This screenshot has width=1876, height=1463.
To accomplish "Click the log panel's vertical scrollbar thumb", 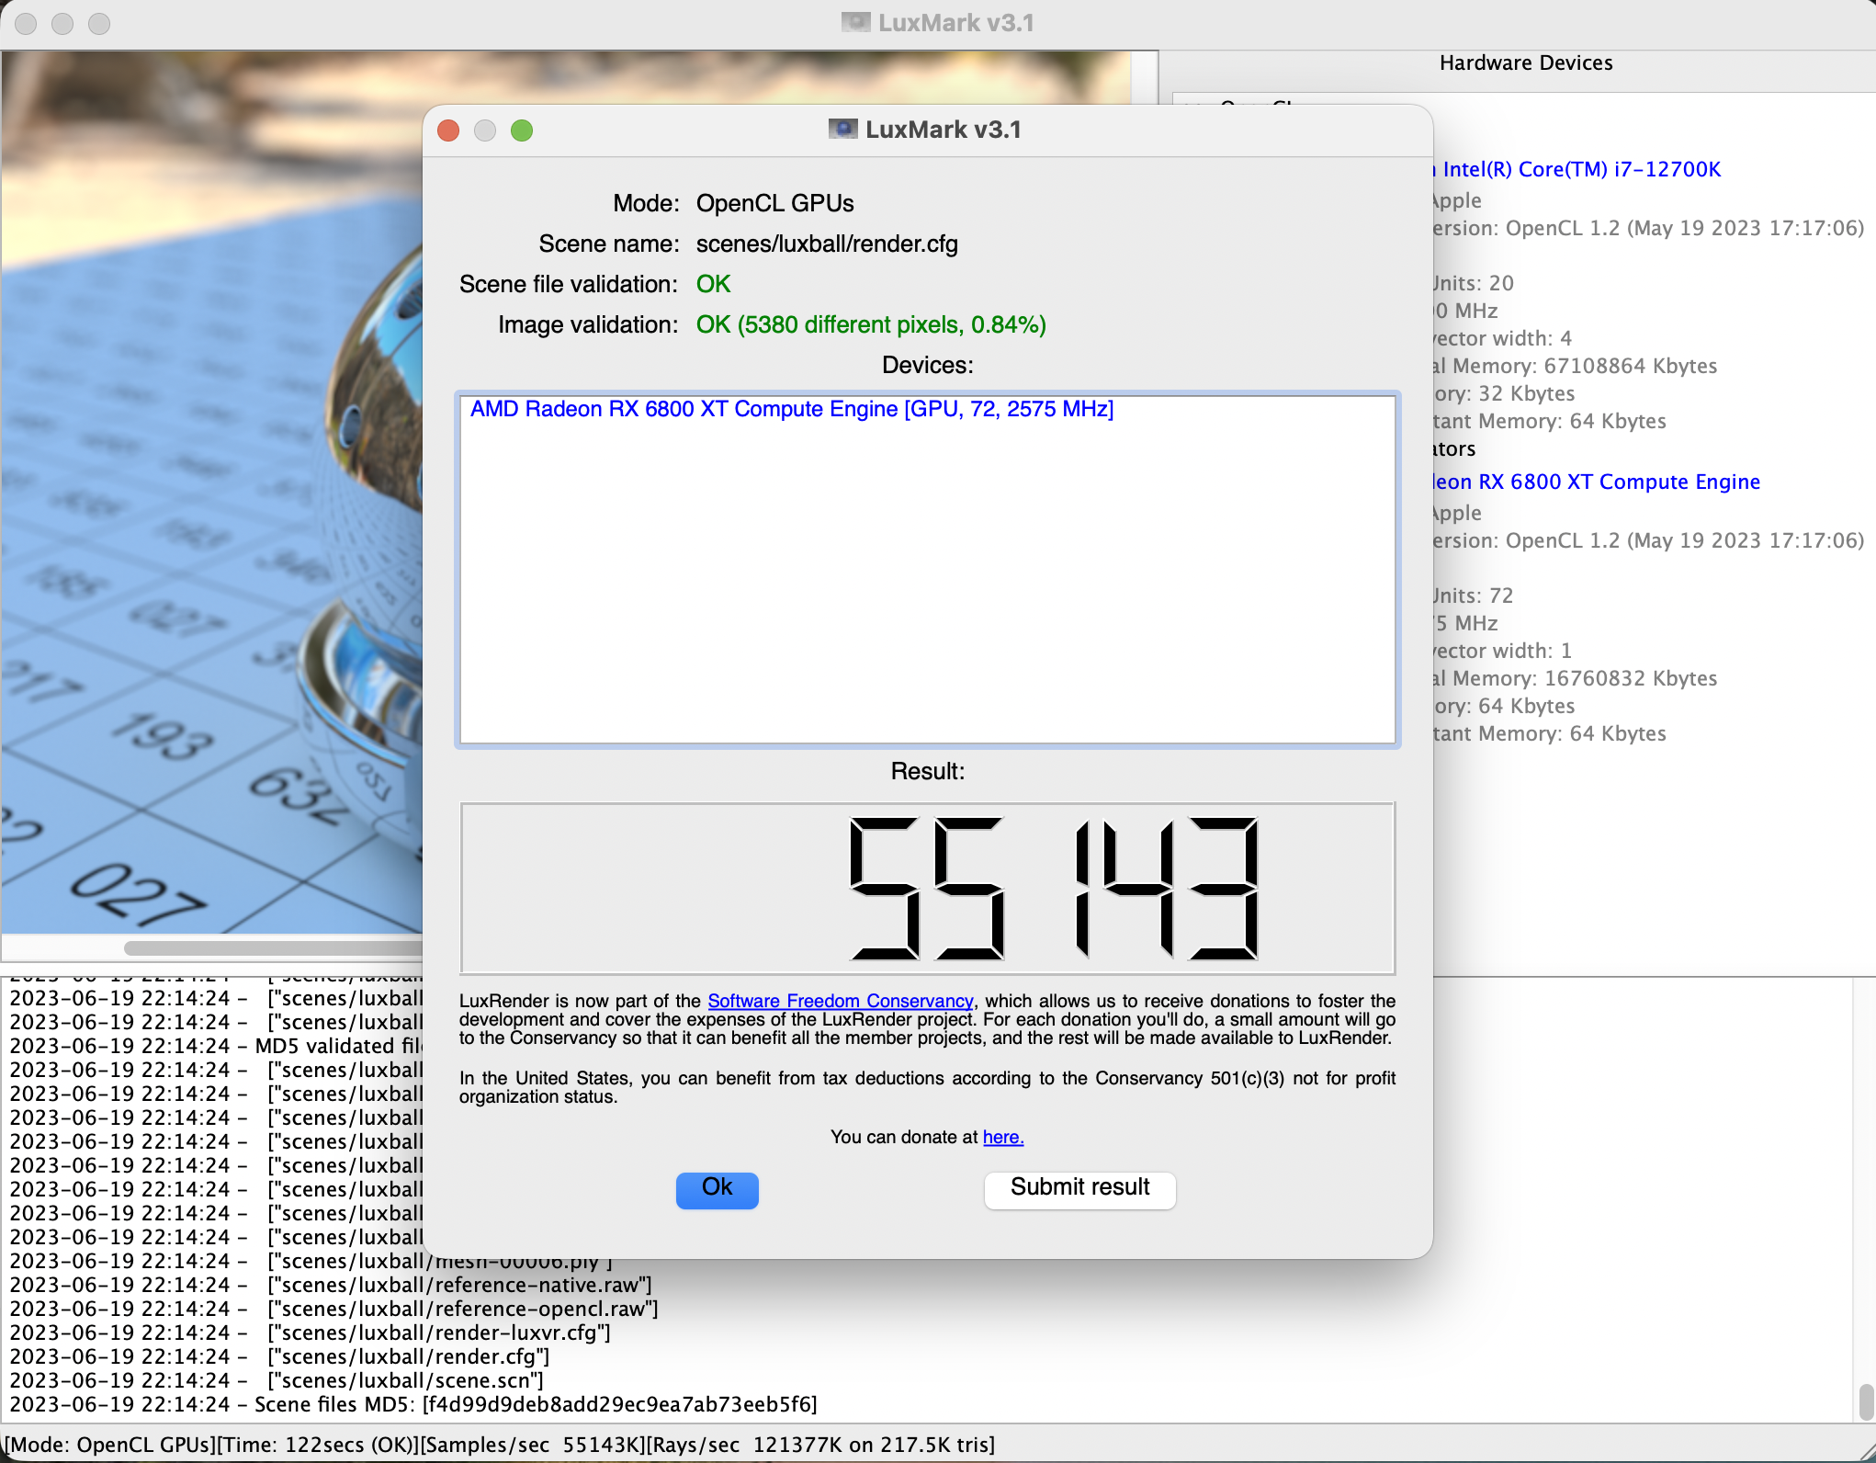I will coord(1865,1401).
